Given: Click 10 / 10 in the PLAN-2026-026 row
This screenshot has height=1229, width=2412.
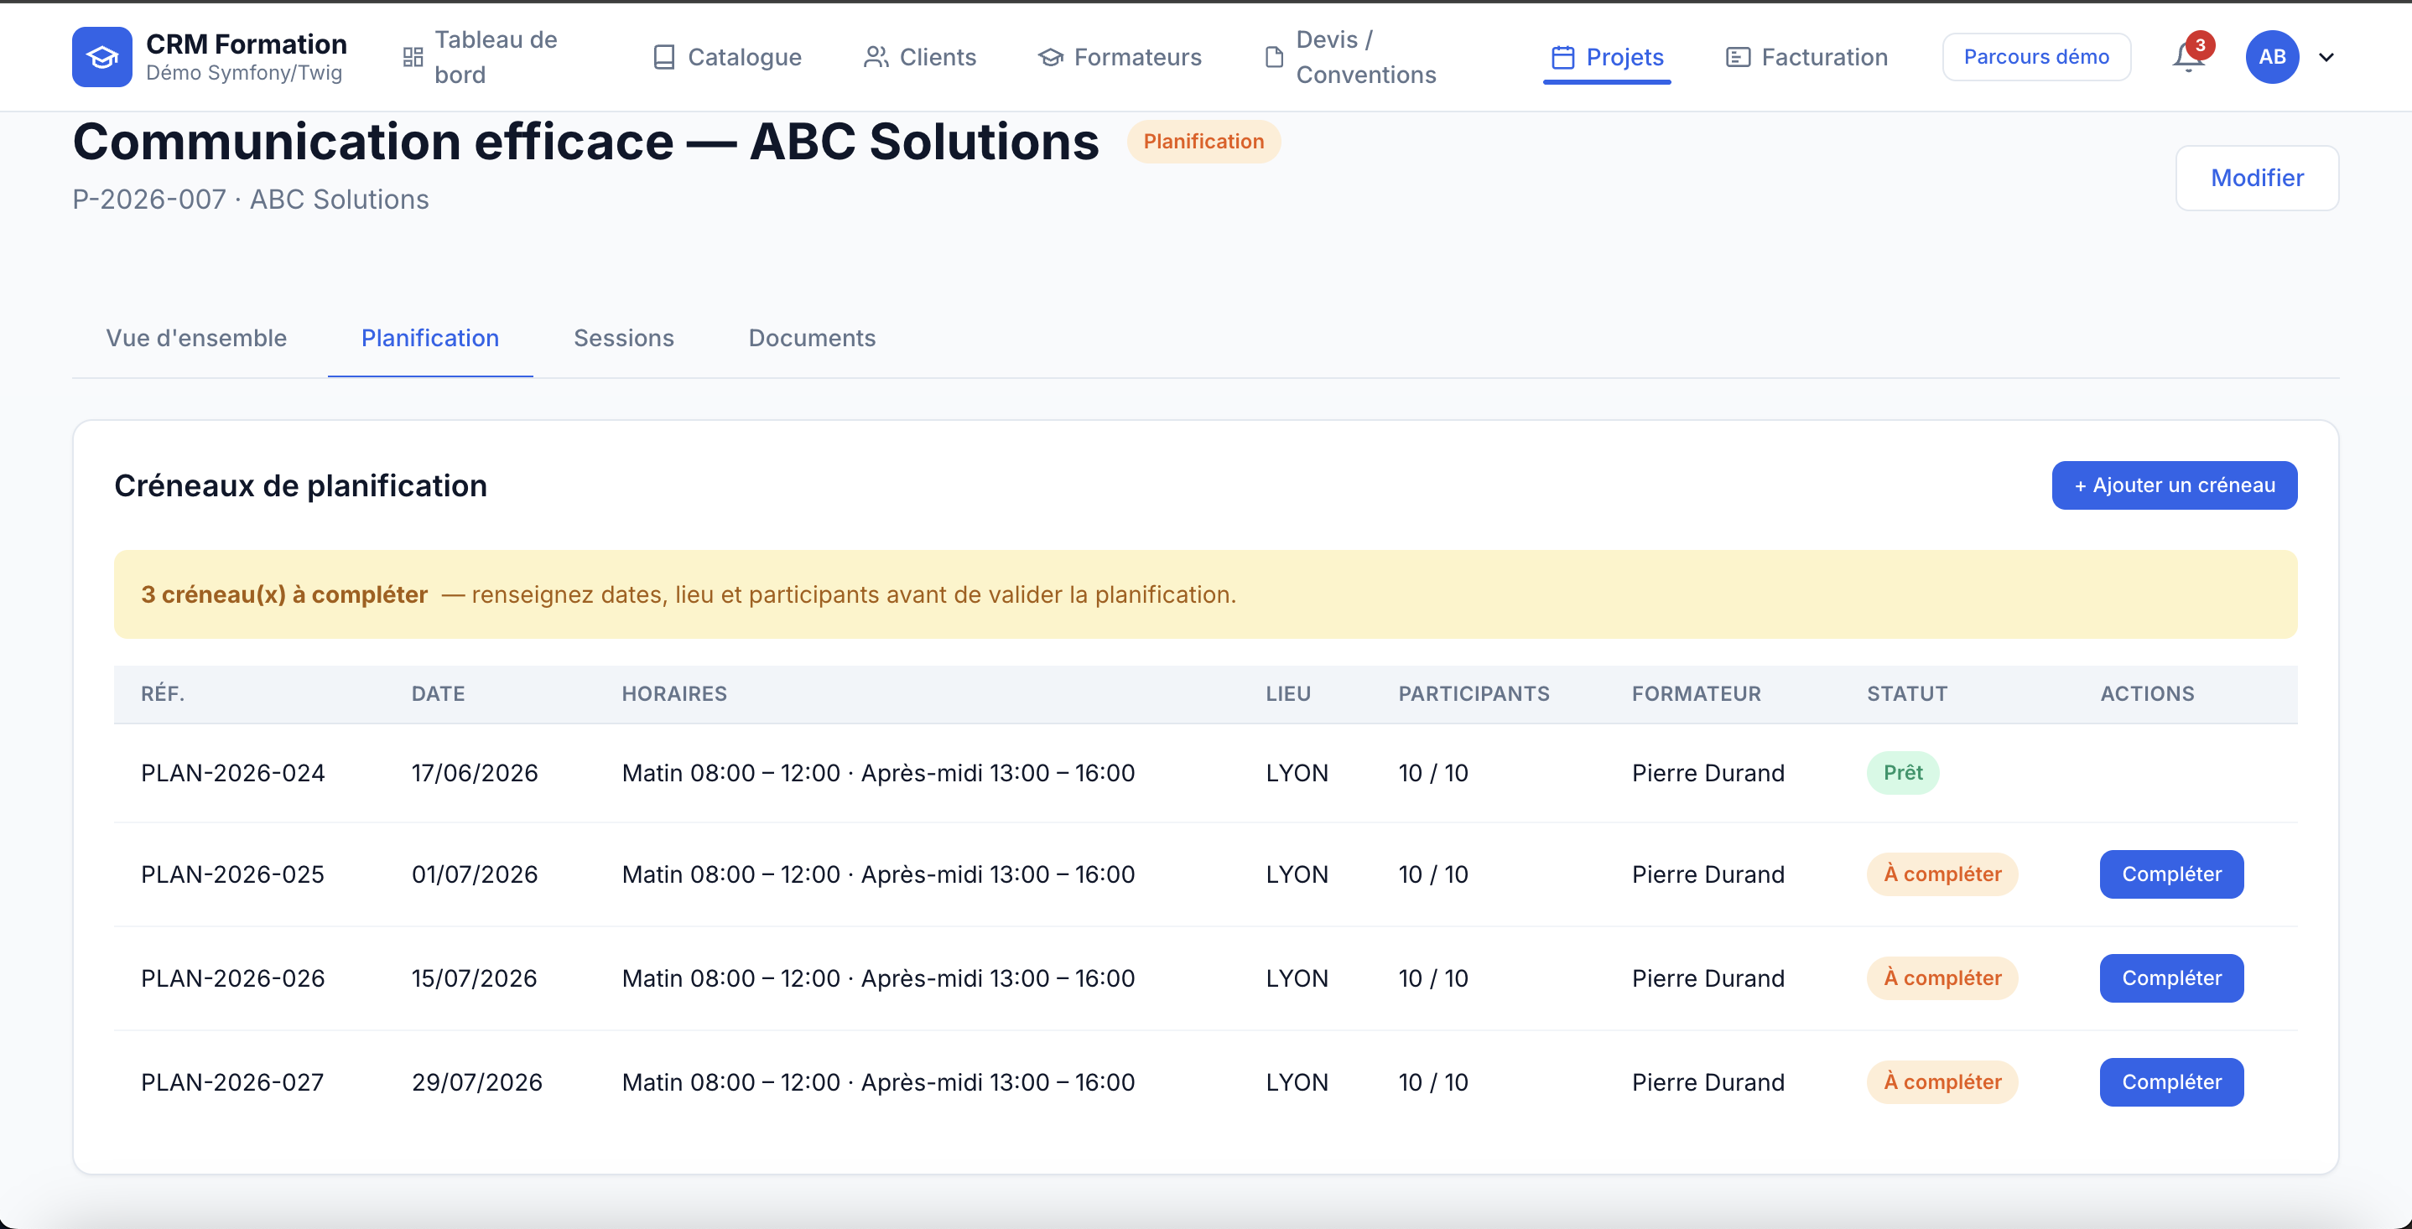Looking at the screenshot, I should [1433, 978].
